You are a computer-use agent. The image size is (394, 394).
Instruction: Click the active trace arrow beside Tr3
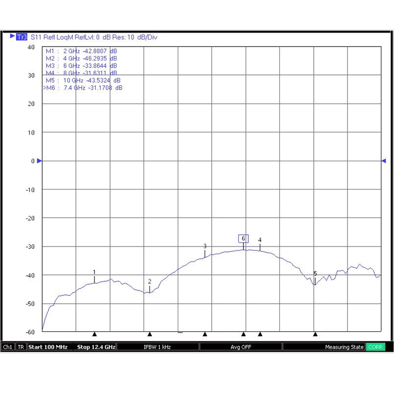click(x=12, y=36)
